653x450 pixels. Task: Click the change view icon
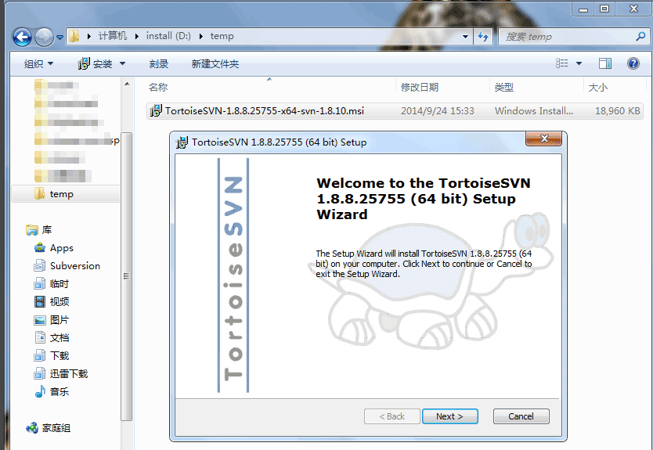(x=562, y=63)
